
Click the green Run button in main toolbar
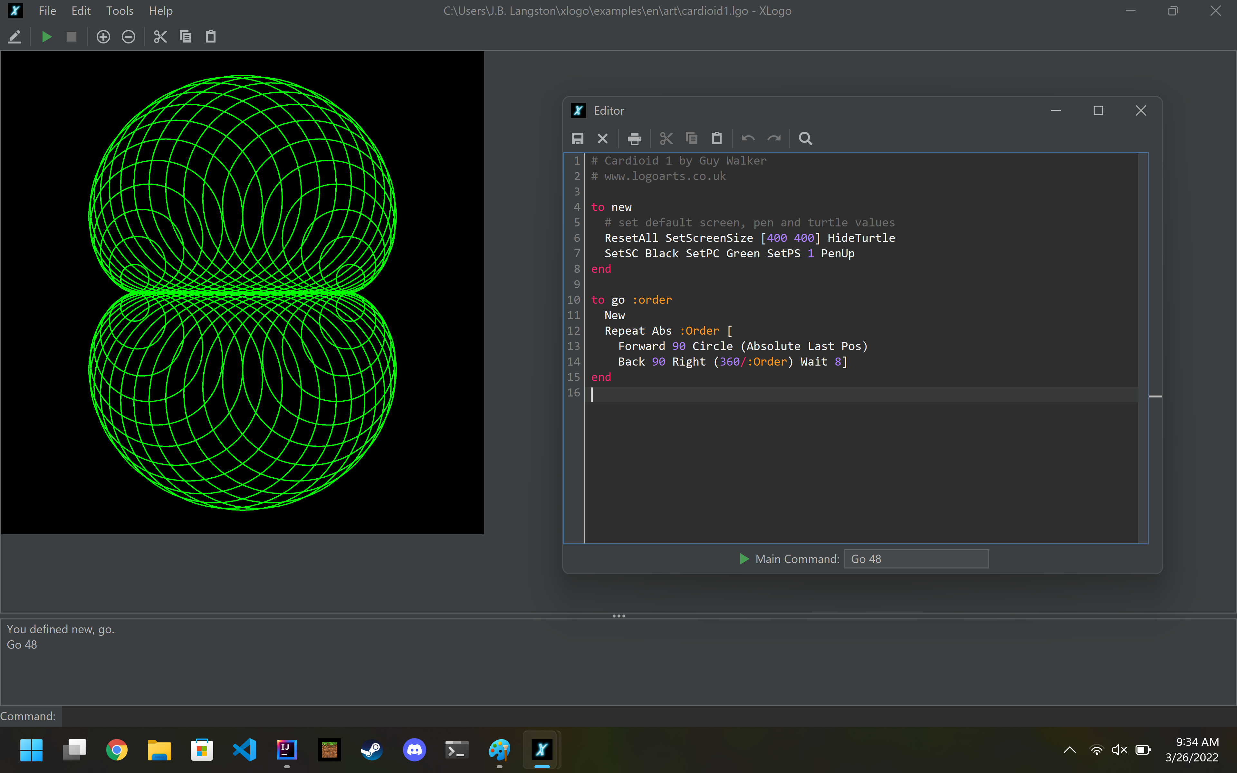(x=46, y=37)
